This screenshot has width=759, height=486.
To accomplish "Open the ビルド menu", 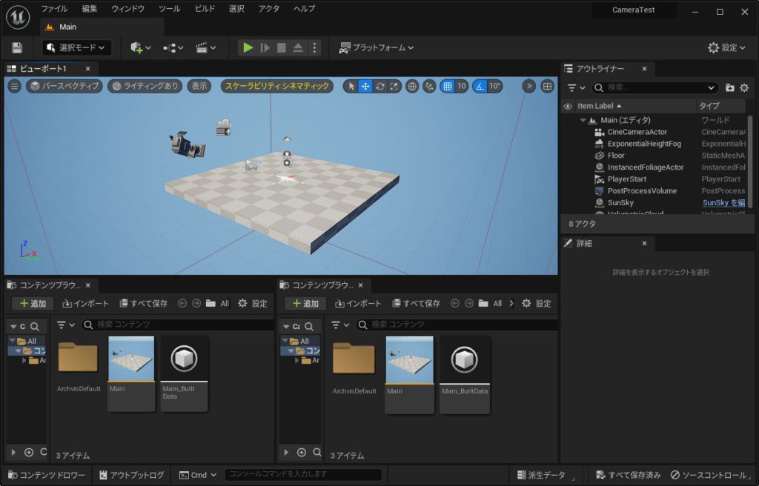I will pyautogui.click(x=205, y=9).
